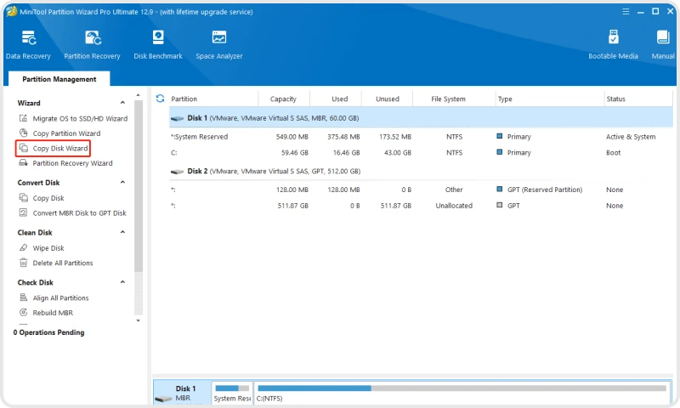Viewport: 680px width, 408px height.
Task: Sort by Unused column header
Action: pyautogui.click(x=388, y=99)
